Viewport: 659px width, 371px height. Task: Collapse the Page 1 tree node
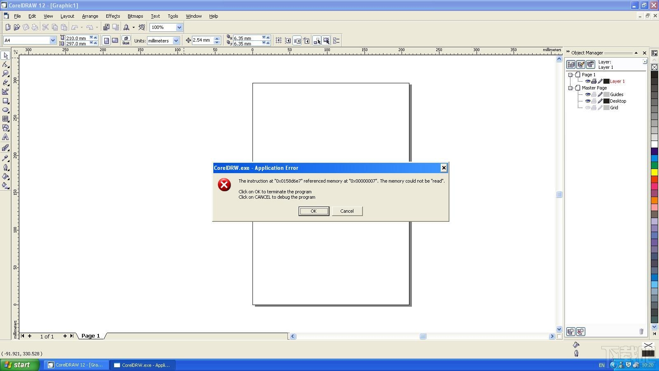click(570, 75)
